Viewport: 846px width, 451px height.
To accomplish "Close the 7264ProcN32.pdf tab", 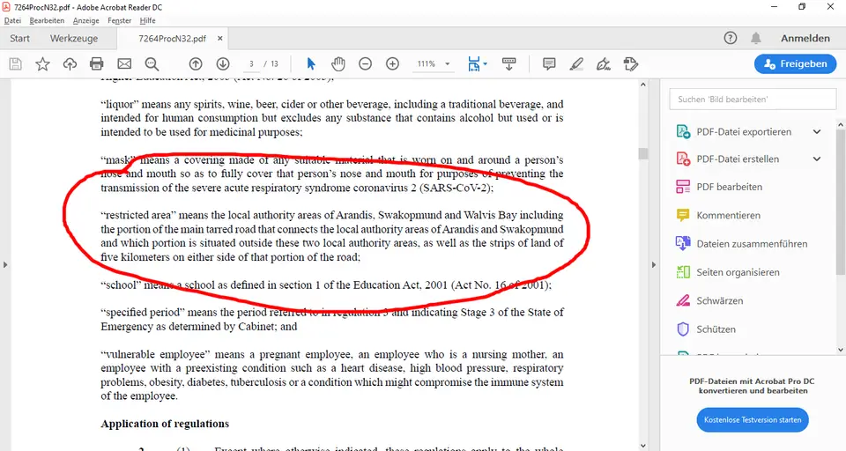I will point(220,38).
